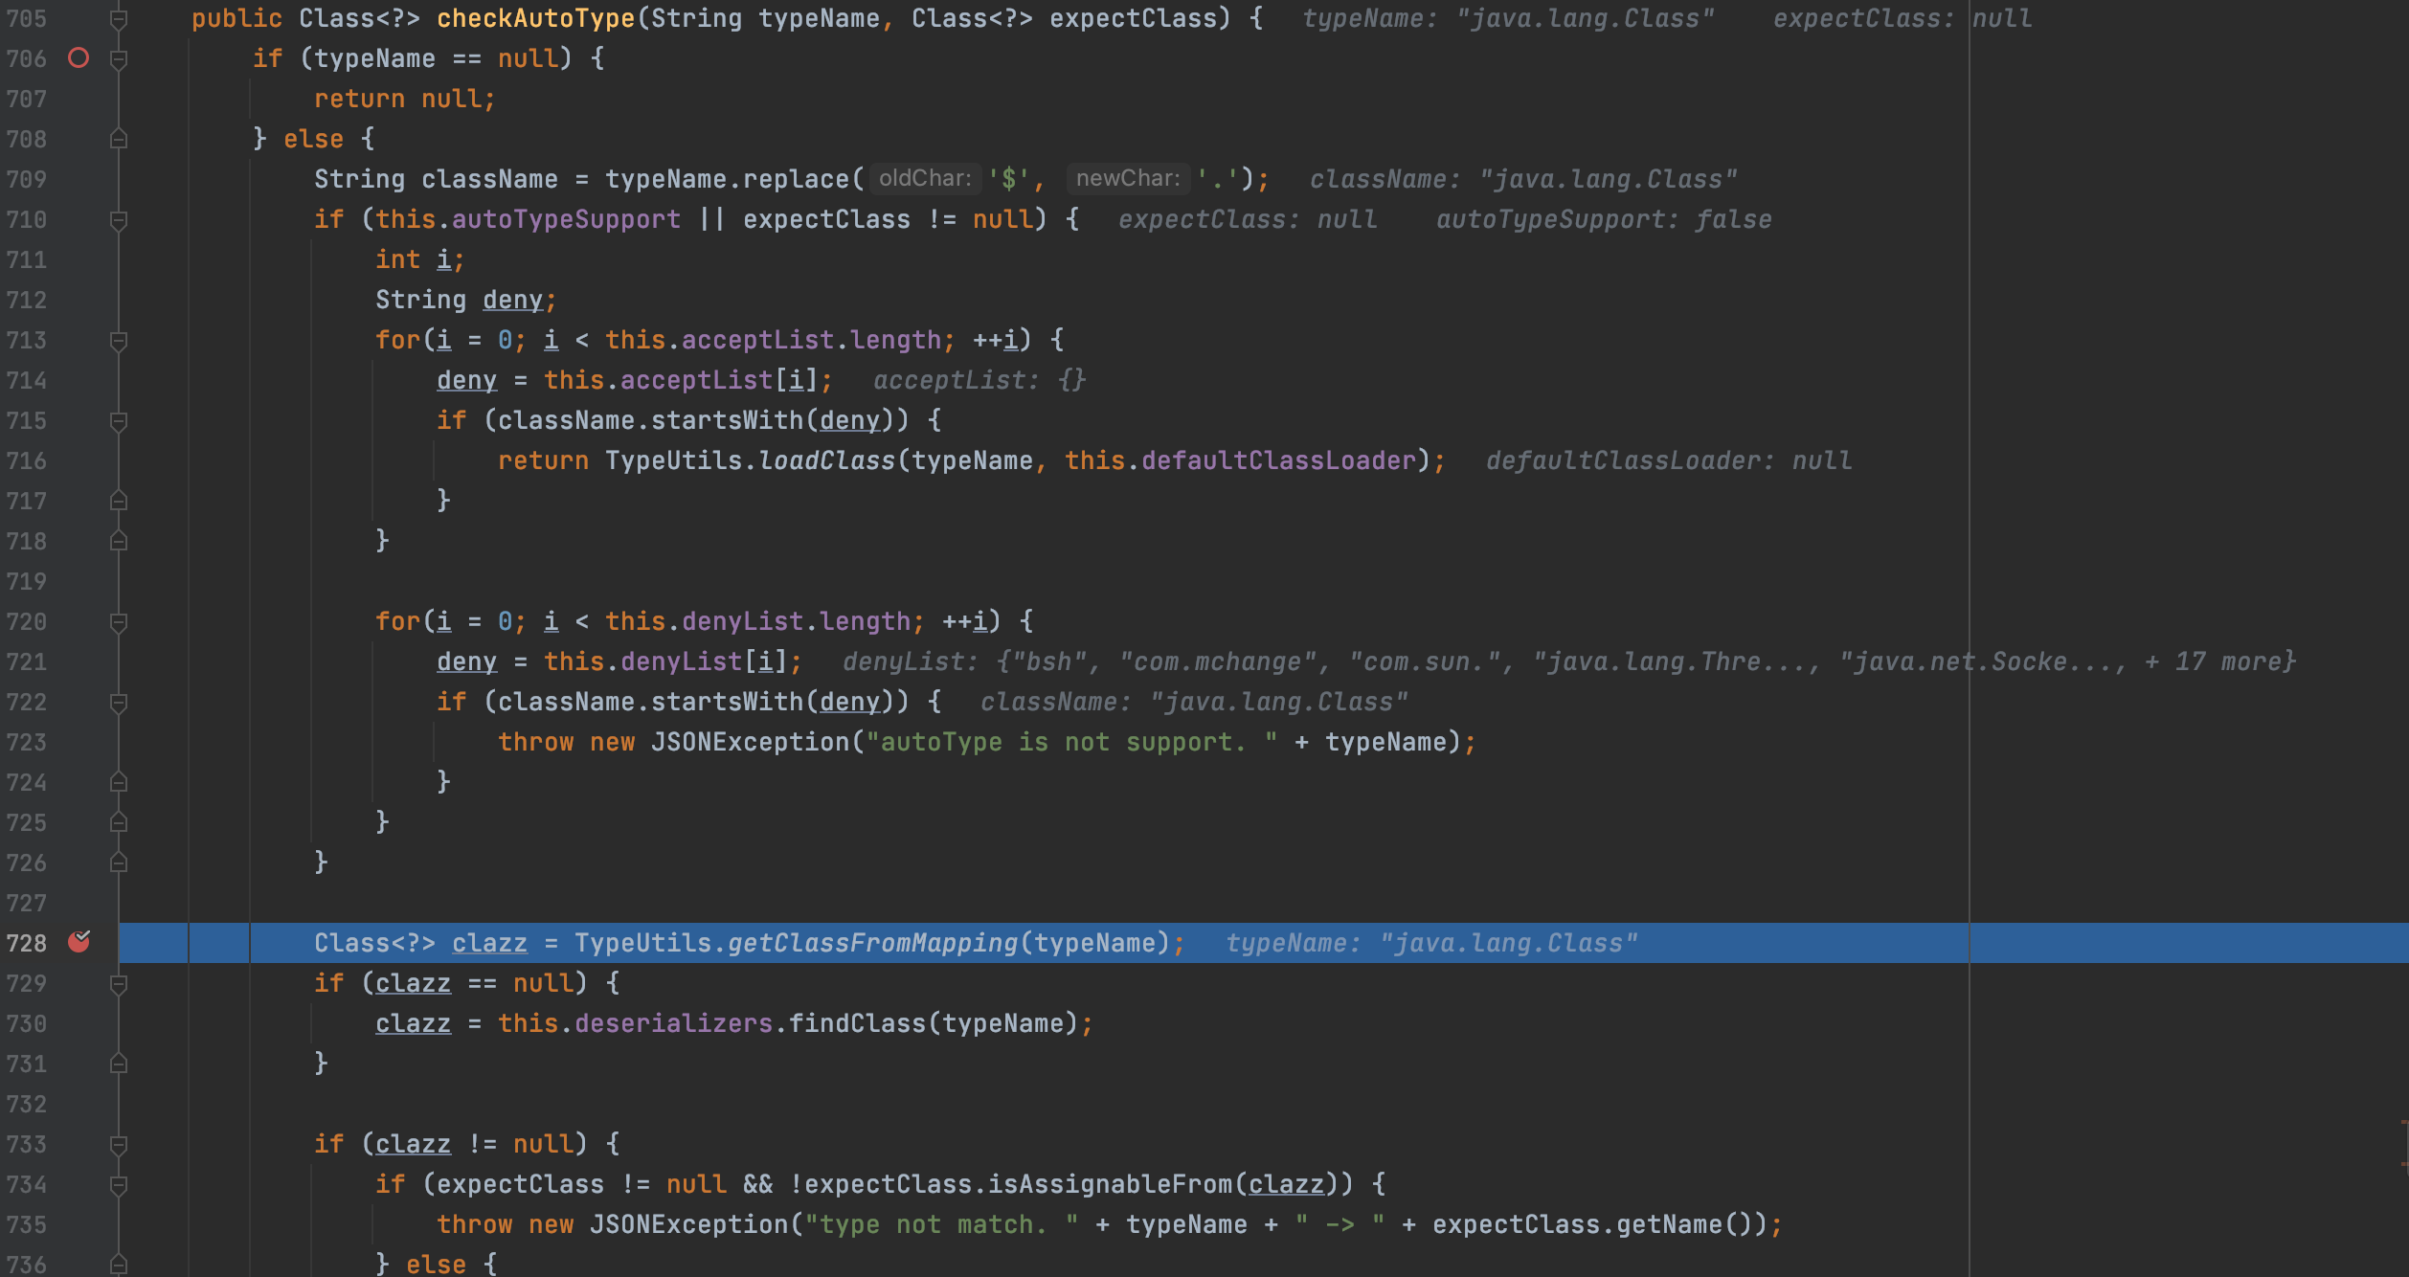
Task: Click the fold end marker on line 724
Action: pos(119,782)
